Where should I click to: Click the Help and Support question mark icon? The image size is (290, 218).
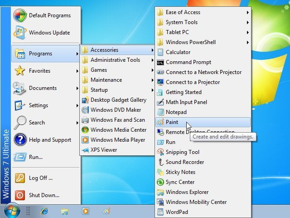point(20,140)
